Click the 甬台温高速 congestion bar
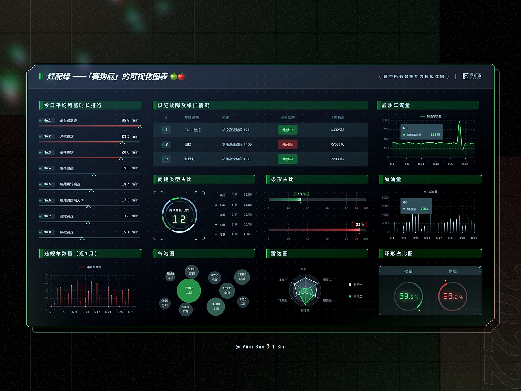This screenshot has height=391, width=521. pyautogui.click(x=90, y=126)
